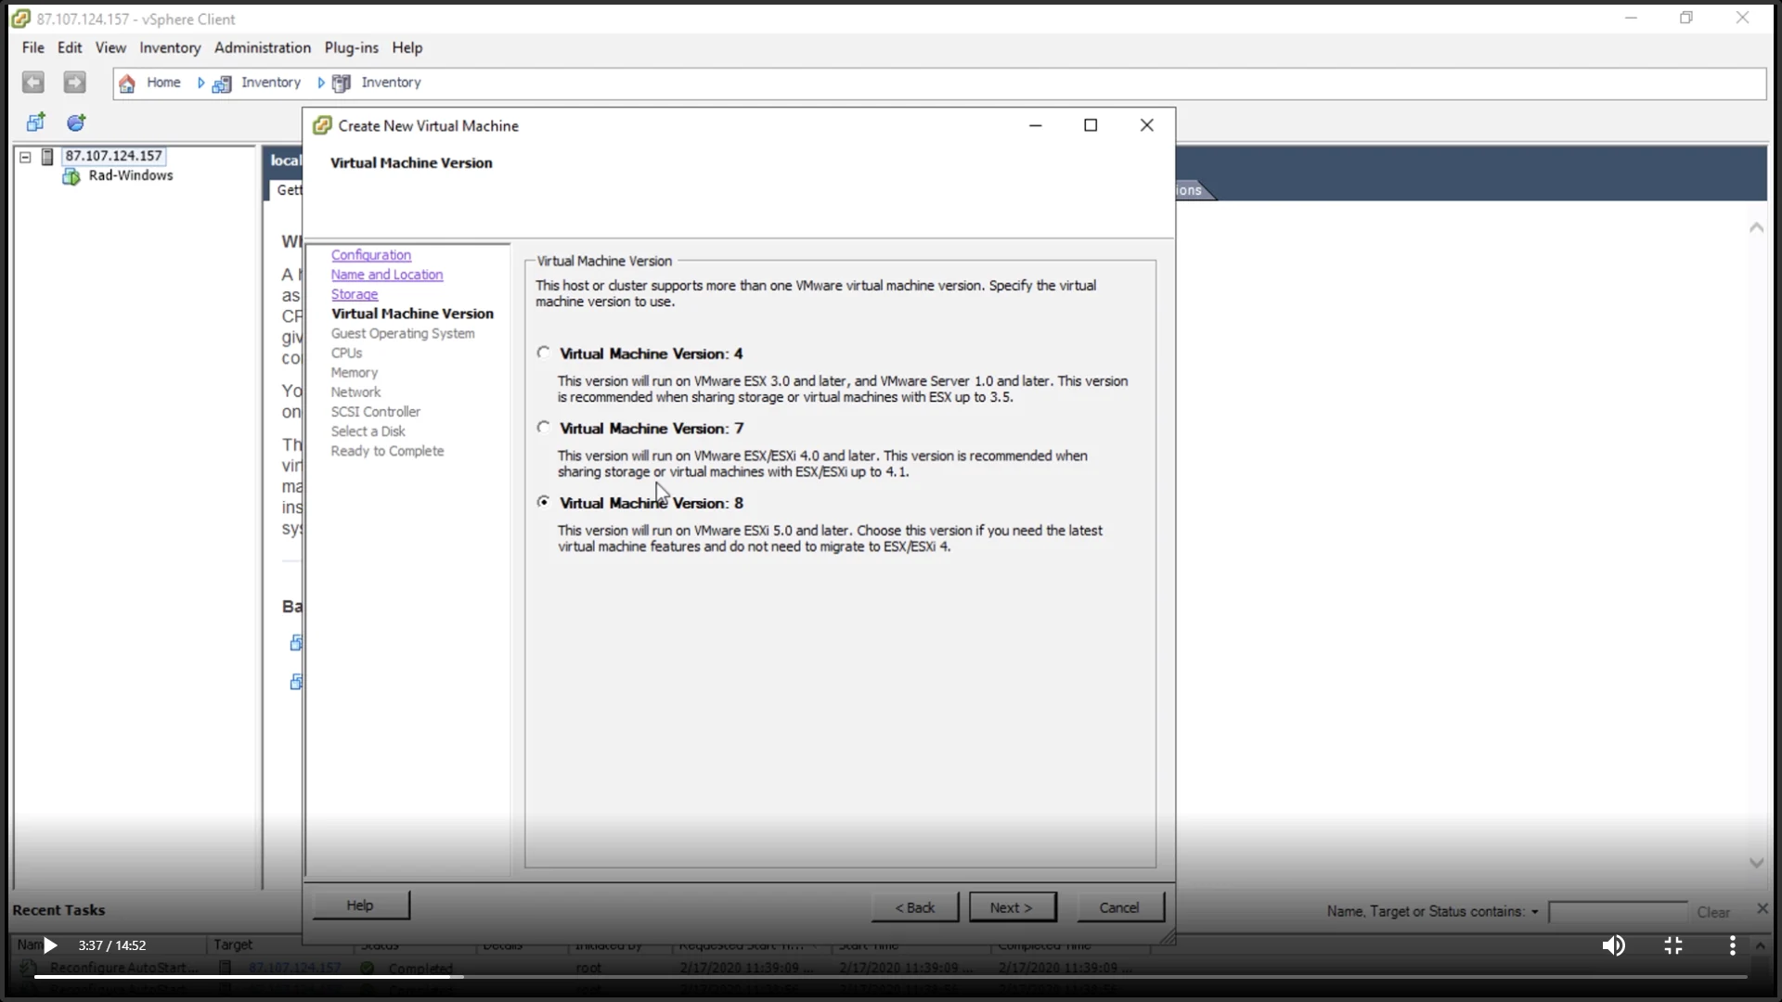Open the File menu
The width and height of the screenshot is (1782, 1002).
pyautogui.click(x=33, y=47)
